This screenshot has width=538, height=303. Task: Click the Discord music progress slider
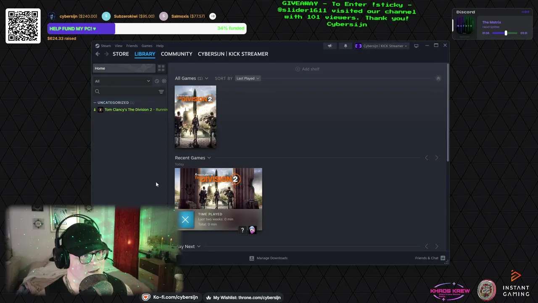pos(505,33)
